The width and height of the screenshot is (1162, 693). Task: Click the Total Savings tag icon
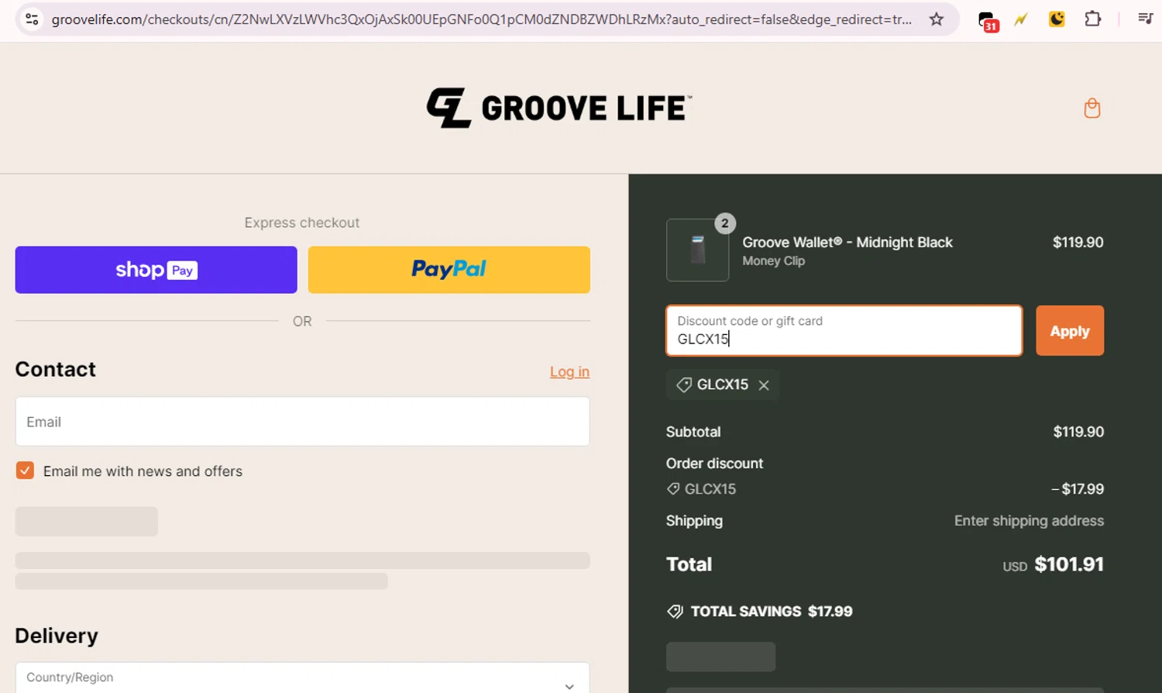point(675,612)
